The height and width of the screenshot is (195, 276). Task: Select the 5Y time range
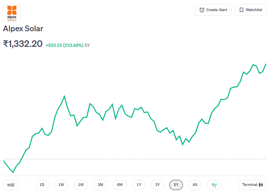coord(176,185)
